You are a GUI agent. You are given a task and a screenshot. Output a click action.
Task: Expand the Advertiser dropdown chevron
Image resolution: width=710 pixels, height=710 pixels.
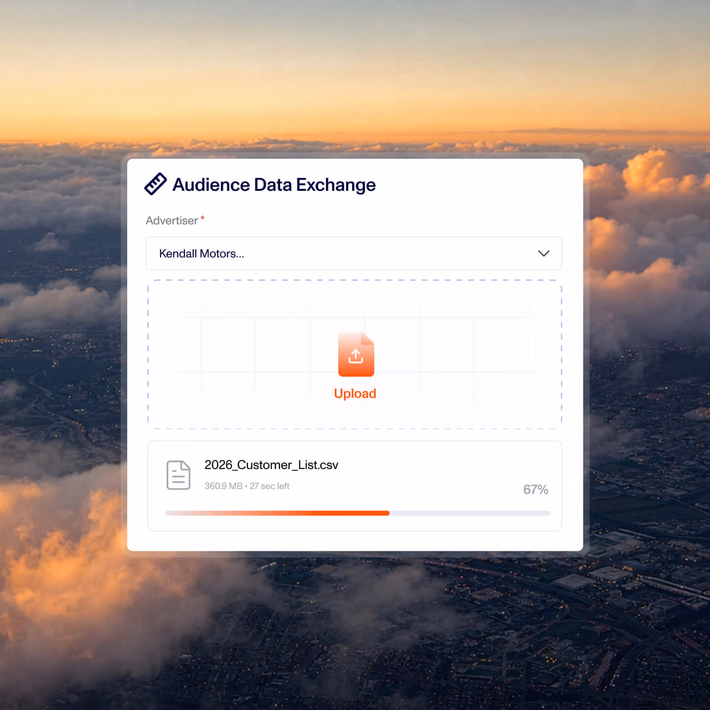point(543,253)
